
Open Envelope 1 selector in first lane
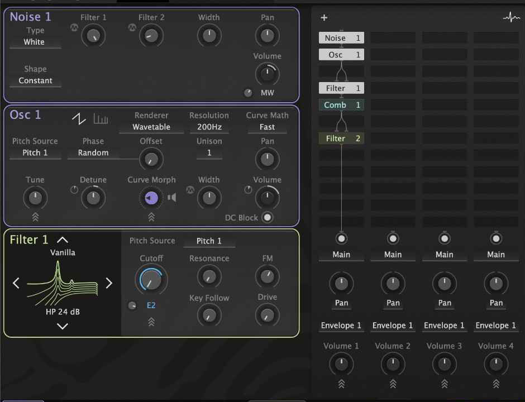[341, 326]
